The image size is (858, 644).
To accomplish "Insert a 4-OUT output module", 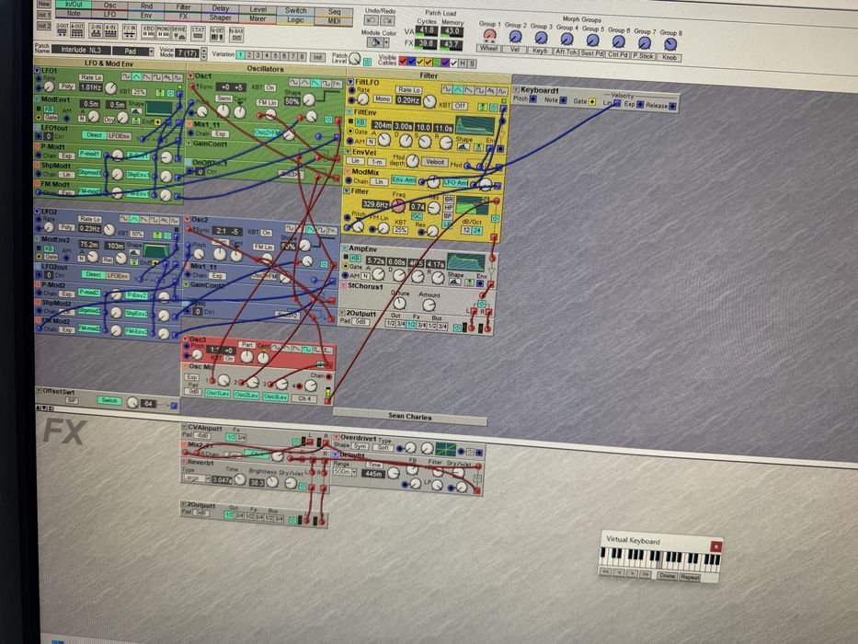I will 77,31.
